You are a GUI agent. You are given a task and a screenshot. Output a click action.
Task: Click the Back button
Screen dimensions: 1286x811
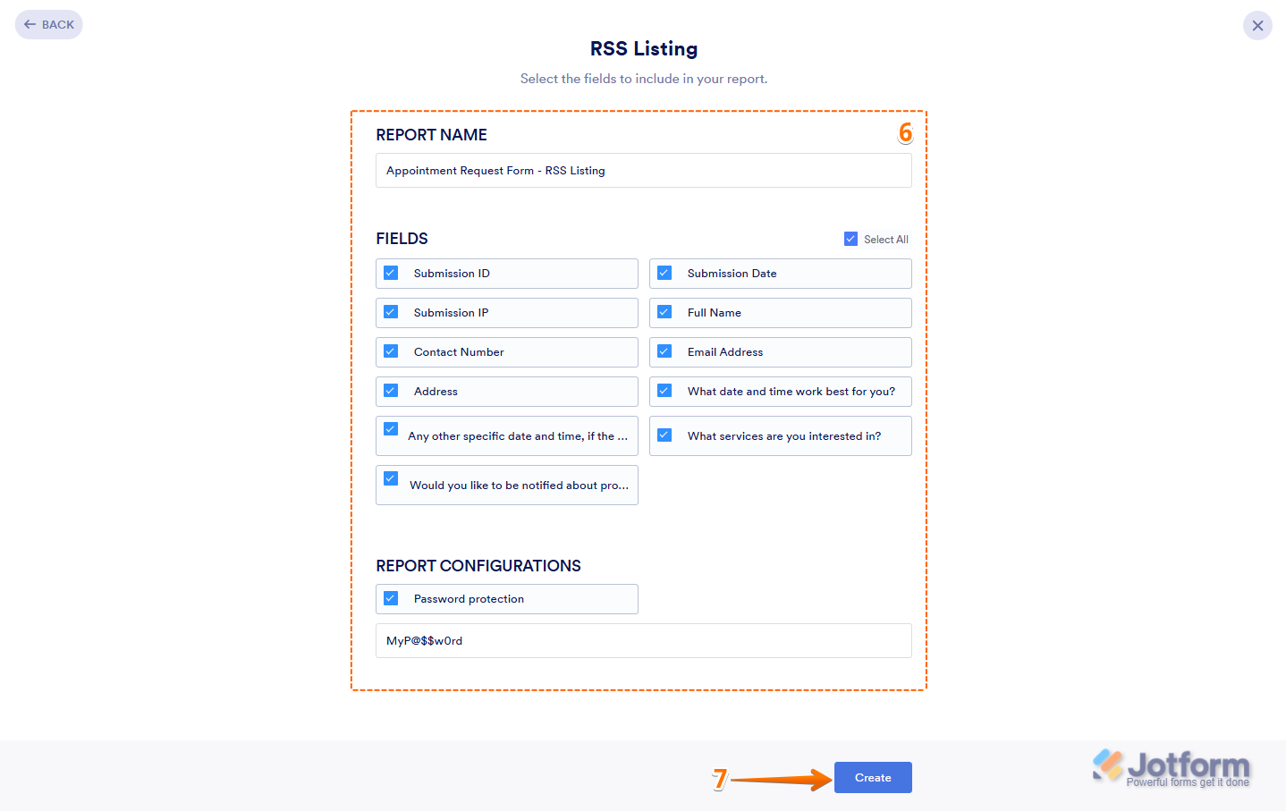(x=49, y=25)
